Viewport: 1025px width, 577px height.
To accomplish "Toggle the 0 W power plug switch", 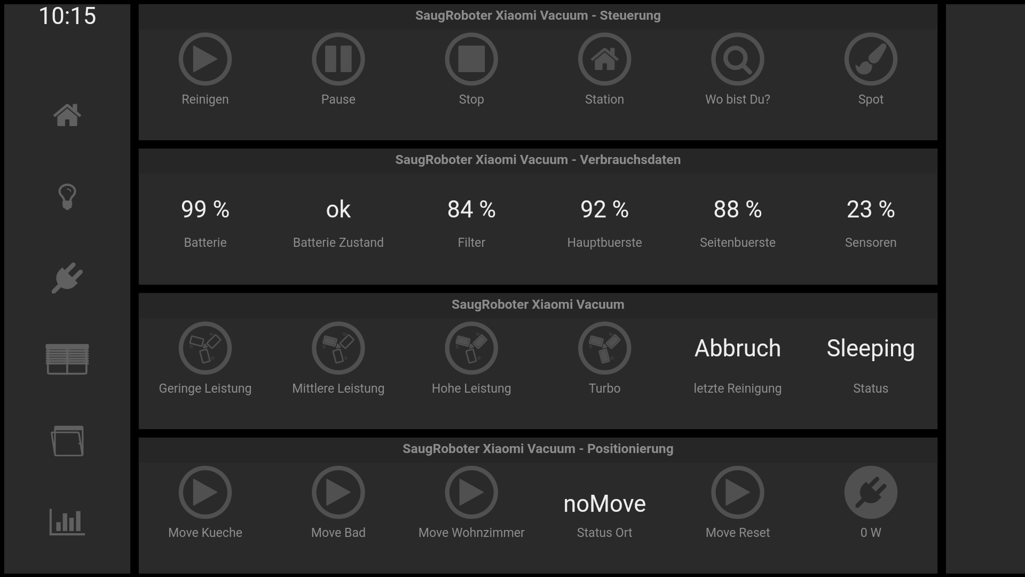I will click(870, 493).
